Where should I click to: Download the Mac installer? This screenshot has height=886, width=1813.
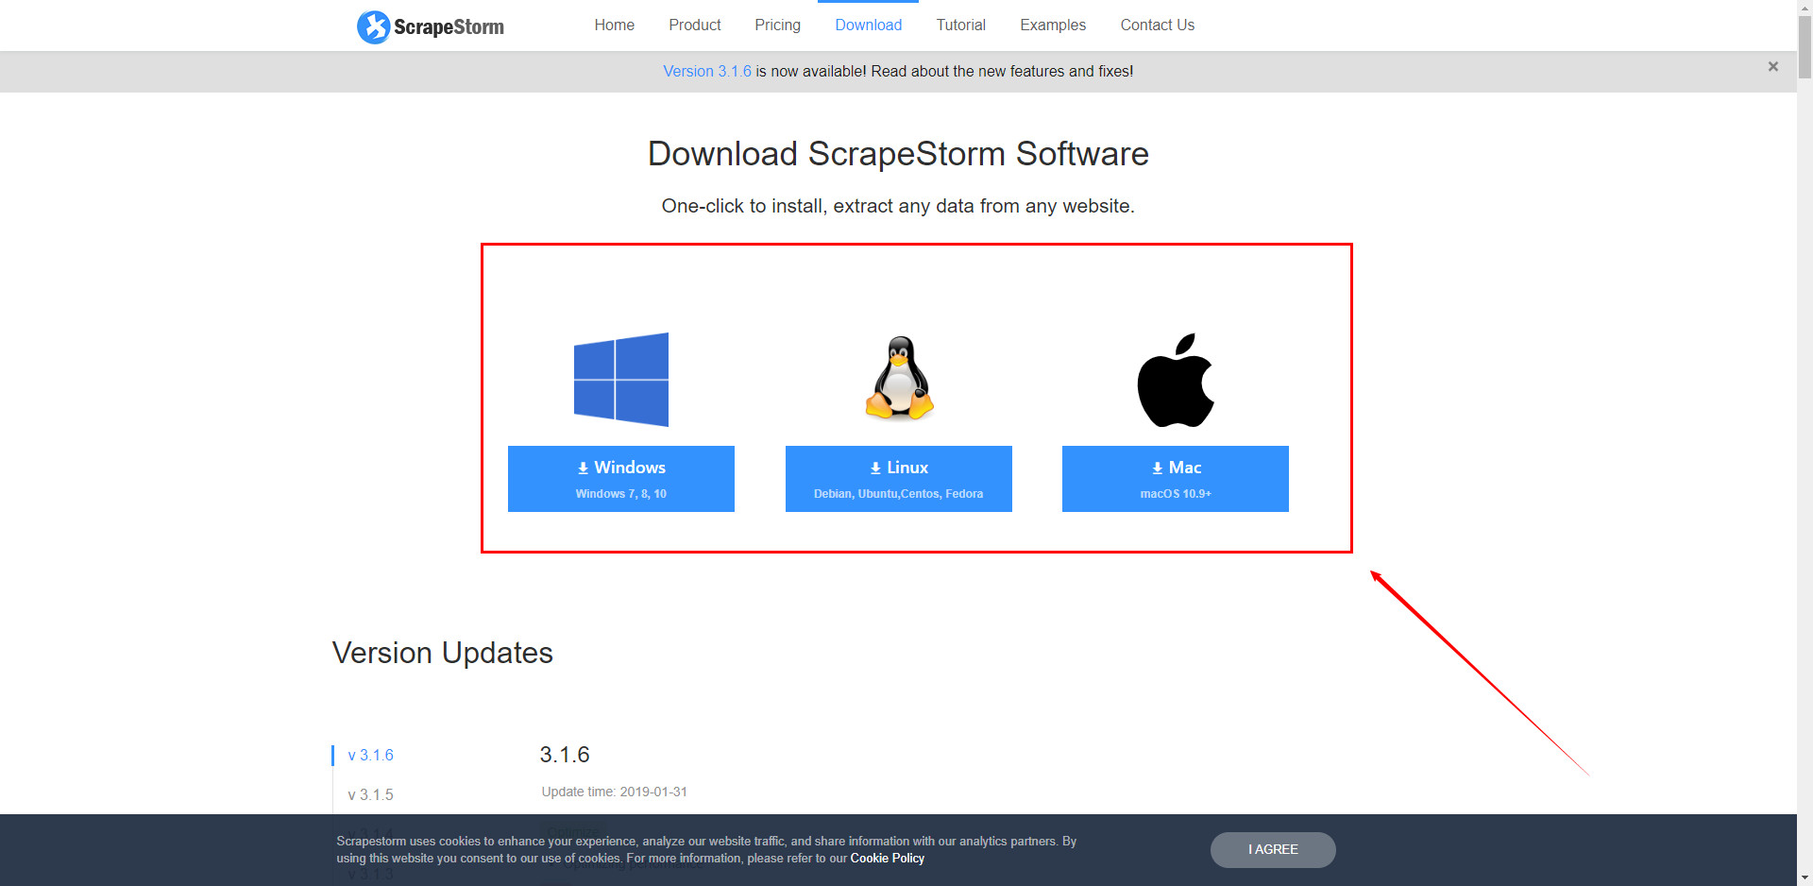[x=1176, y=479]
